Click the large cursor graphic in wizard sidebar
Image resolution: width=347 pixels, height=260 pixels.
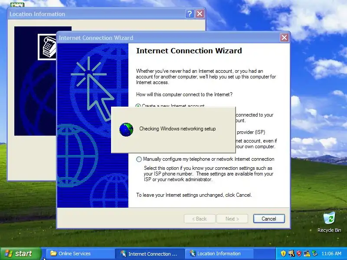click(93, 88)
